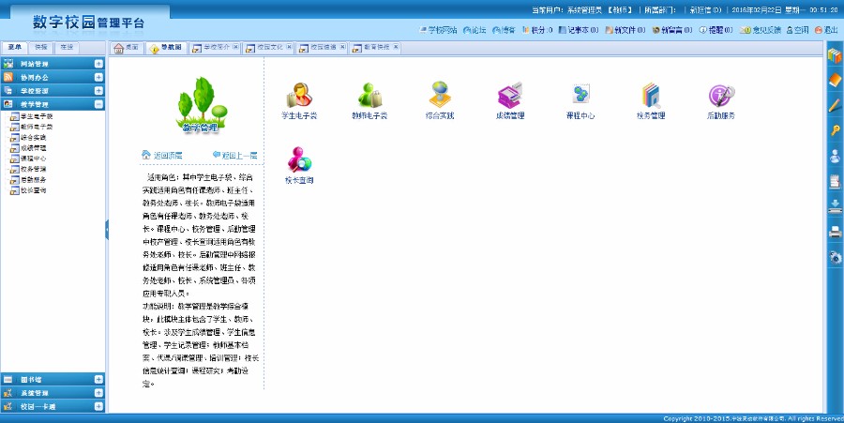Collapse the 教学管理 menu section
Image resolution: width=844 pixels, height=423 pixels.
pos(98,104)
